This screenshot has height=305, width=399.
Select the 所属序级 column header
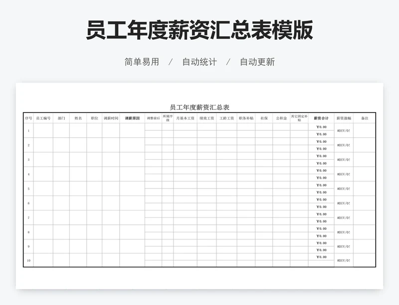pyautogui.click(x=168, y=118)
